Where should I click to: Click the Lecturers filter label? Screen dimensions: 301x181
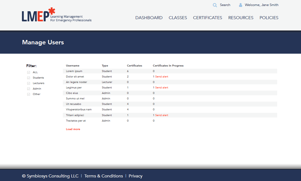[38, 83]
